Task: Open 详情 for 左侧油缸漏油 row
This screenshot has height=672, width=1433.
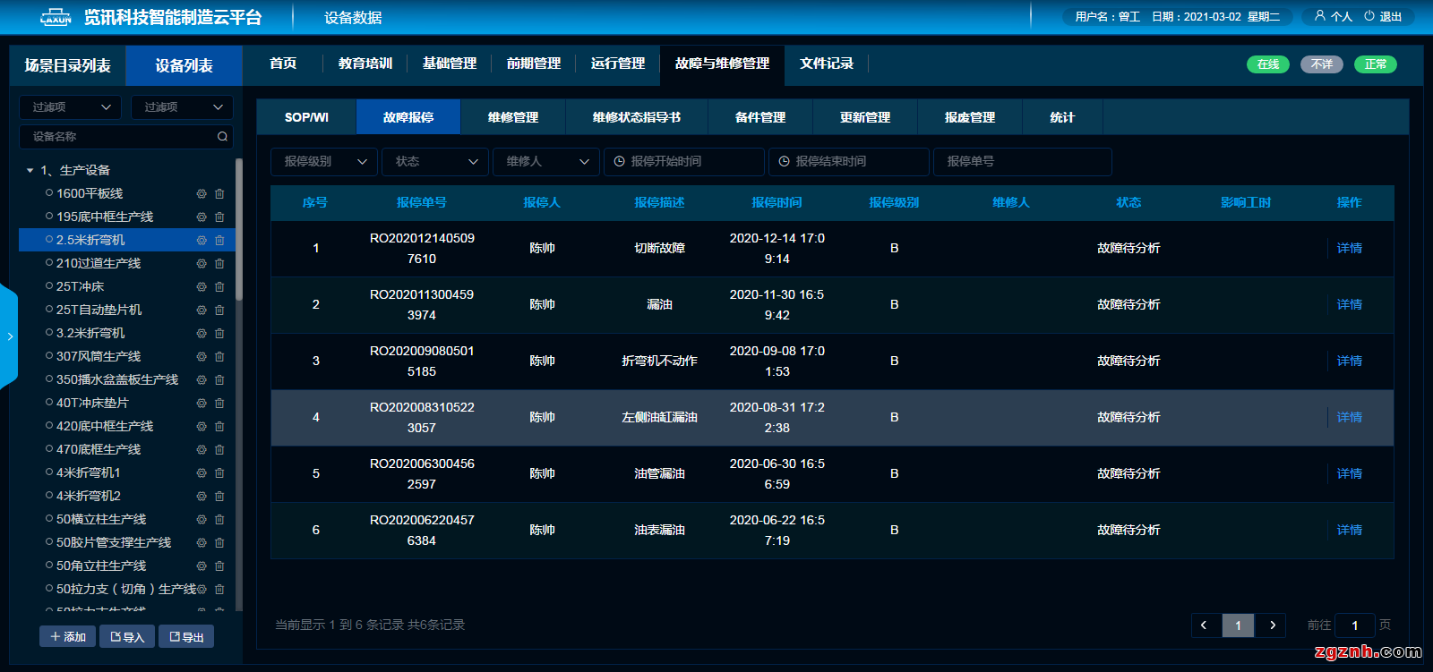Action: point(1349,418)
